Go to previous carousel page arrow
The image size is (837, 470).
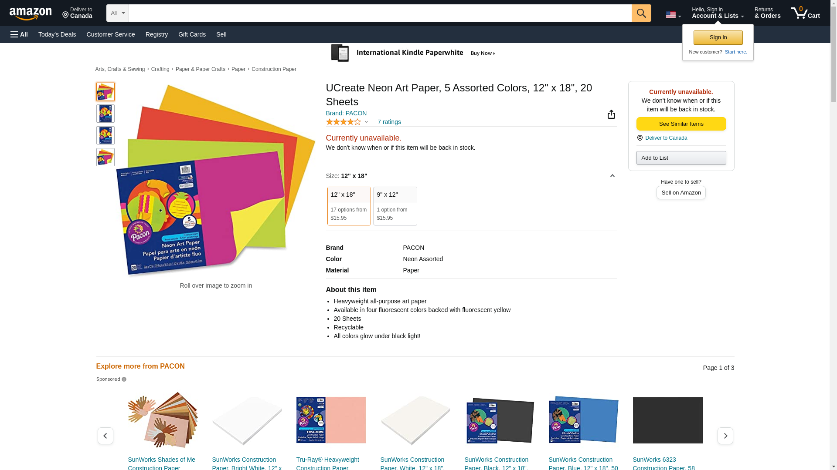pos(105,436)
